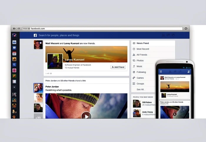Open your profile picture atop the left sidebar
This screenshot has width=206, height=142.
point(14,35)
